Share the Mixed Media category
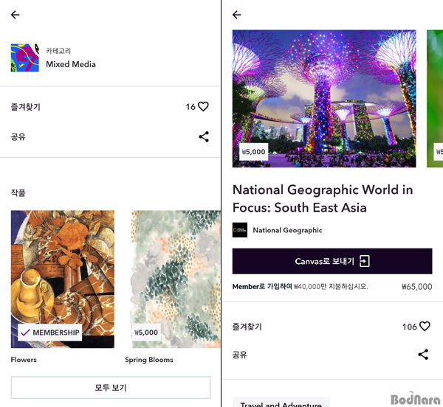443x407 pixels. pyautogui.click(x=204, y=137)
